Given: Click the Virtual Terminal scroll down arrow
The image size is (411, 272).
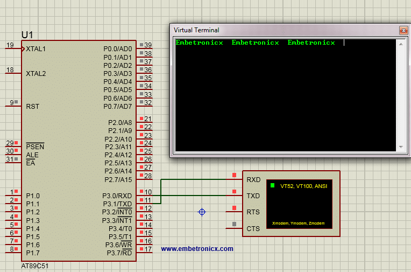Looking at the screenshot, I should pos(401,147).
